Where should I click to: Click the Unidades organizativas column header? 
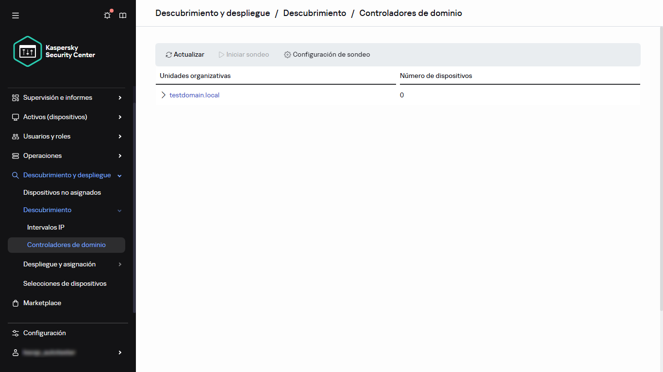[195, 76]
